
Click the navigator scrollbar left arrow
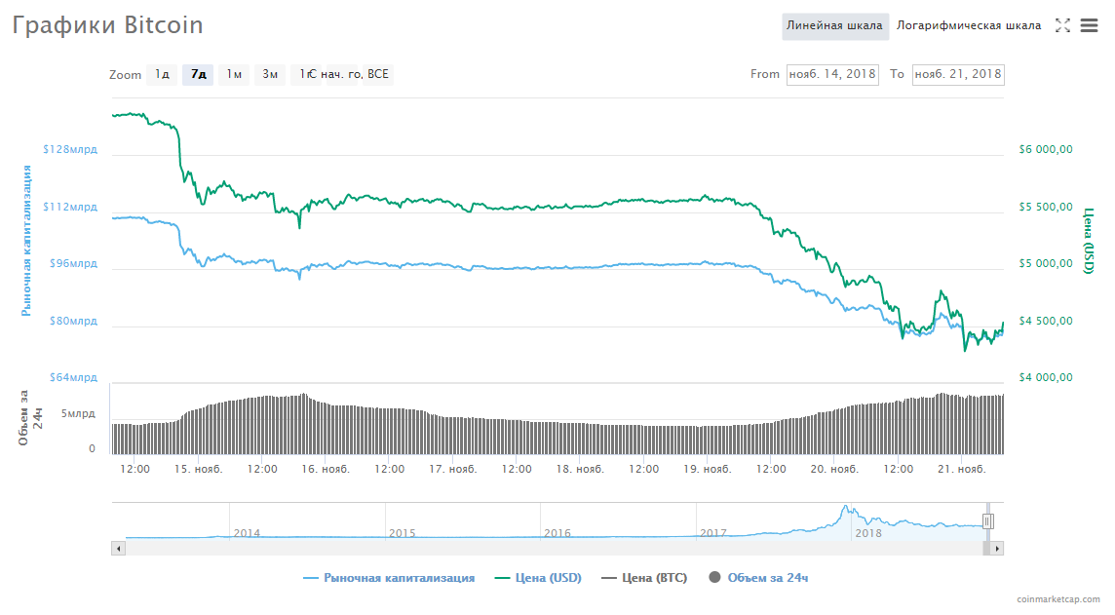point(118,548)
